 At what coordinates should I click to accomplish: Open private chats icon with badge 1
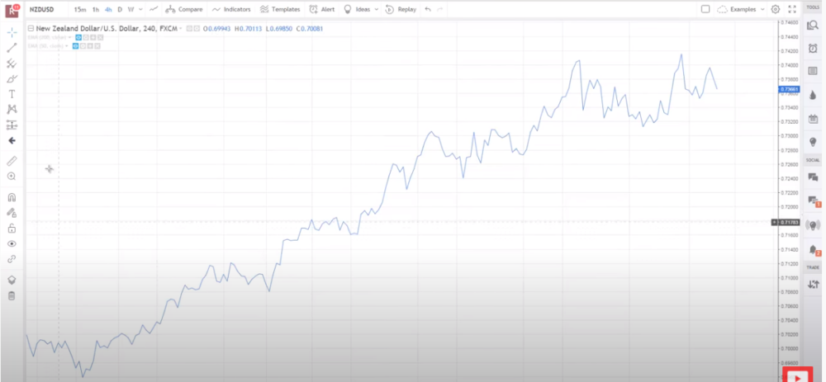[x=813, y=200]
